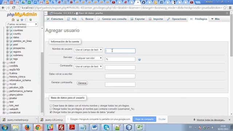Click the Generar password button
The width and height of the screenshot is (233, 131).
coord(82,83)
